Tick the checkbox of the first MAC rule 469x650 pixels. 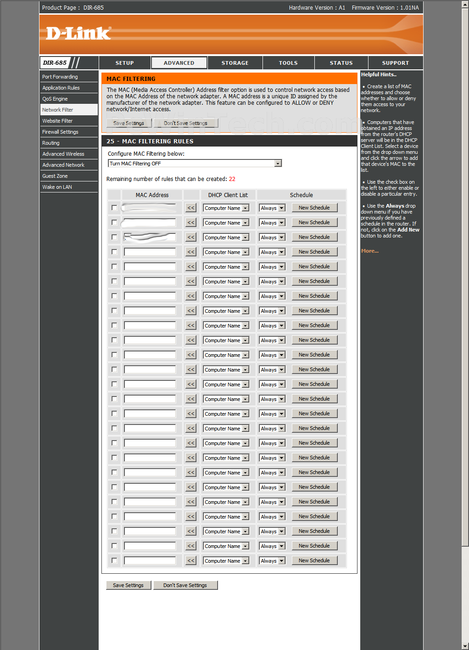(114, 208)
